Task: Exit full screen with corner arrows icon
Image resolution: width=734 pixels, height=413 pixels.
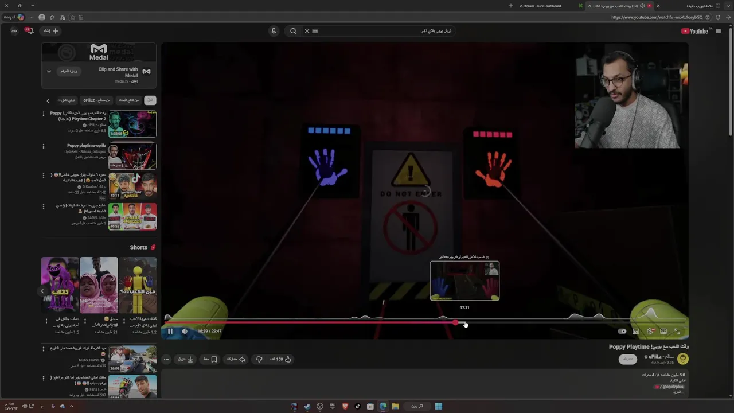Action: (x=677, y=331)
